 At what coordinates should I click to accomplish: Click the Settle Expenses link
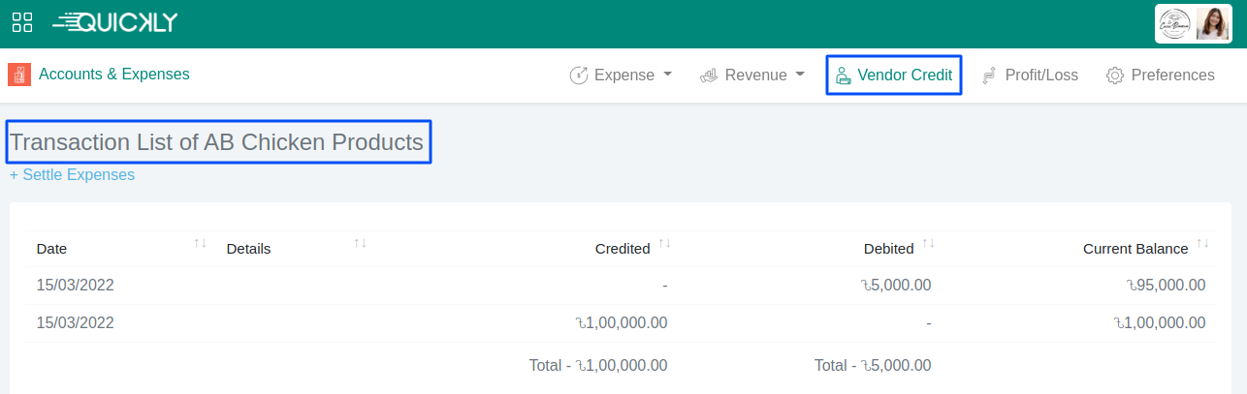[x=72, y=175]
